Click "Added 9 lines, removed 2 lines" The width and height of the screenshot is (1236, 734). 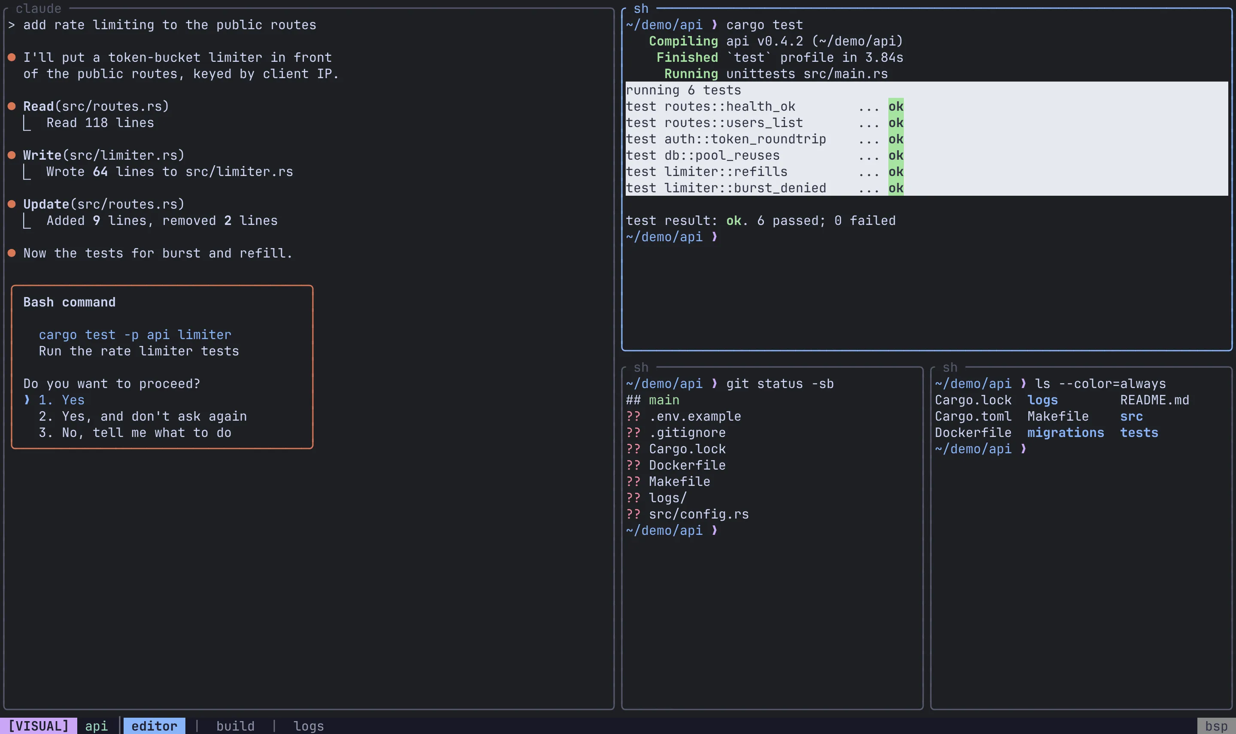162,221
